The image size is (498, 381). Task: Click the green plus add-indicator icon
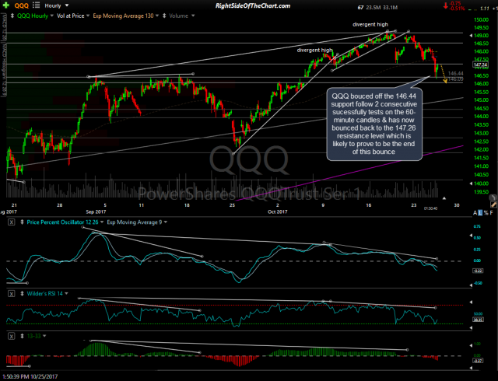(5, 5)
